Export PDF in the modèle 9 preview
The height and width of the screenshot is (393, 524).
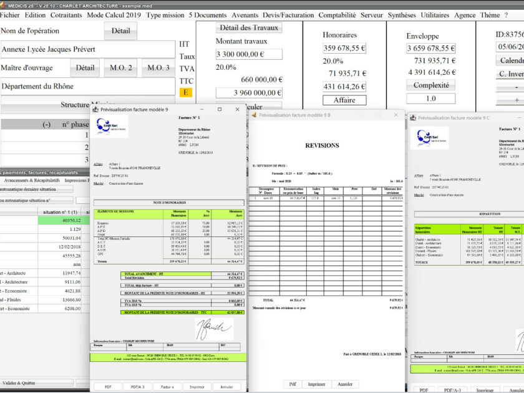[x=108, y=387]
